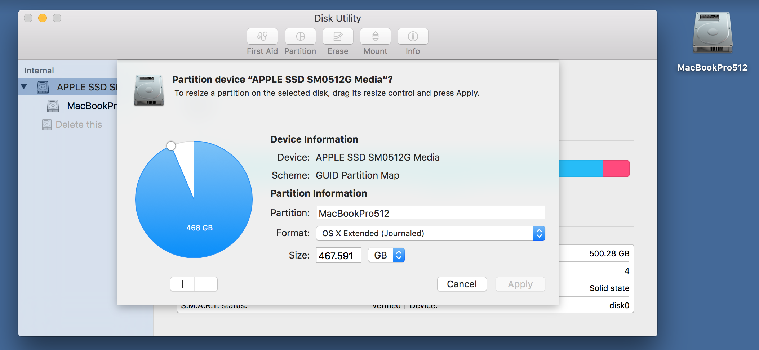Image resolution: width=759 pixels, height=350 pixels.
Task: Collapse the APPLE SSD disclosure triangle
Action: click(24, 86)
